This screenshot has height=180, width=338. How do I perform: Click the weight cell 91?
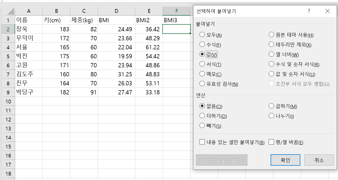pyautogui.click(x=84, y=92)
